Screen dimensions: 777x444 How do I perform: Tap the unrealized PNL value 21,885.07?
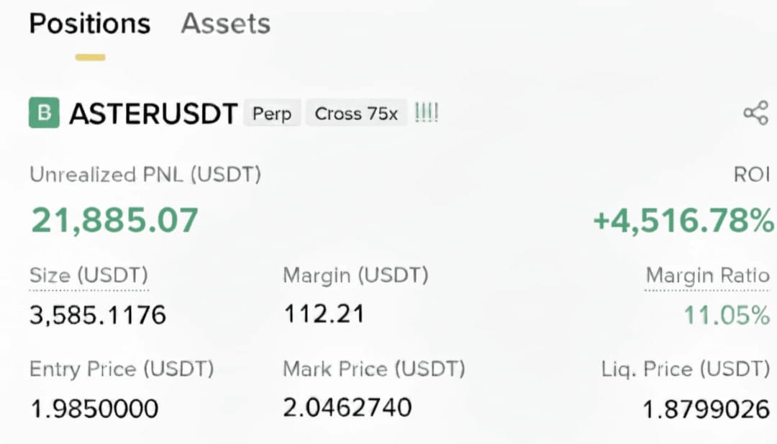pyautogui.click(x=114, y=220)
